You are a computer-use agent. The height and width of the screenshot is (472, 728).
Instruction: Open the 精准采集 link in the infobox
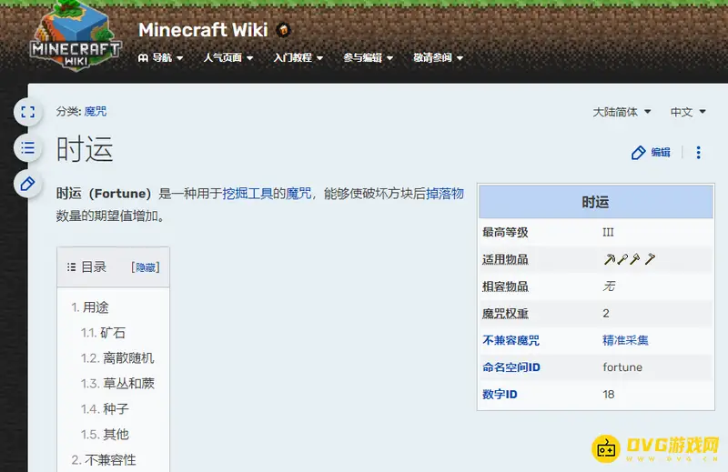tap(625, 340)
